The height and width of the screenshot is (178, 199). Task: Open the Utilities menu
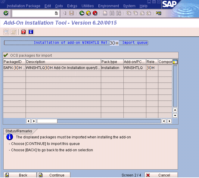coord(88,6)
